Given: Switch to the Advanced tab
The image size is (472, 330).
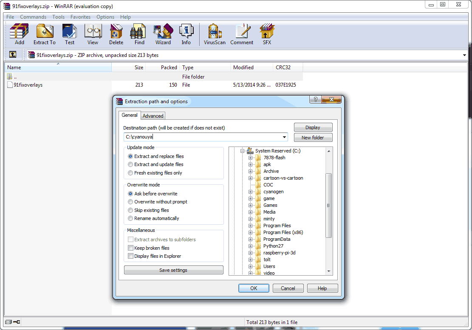Looking at the screenshot, I should coord(153,116).
